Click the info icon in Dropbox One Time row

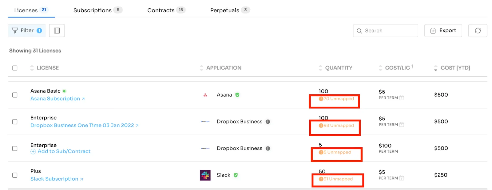[x=268, y=122]
